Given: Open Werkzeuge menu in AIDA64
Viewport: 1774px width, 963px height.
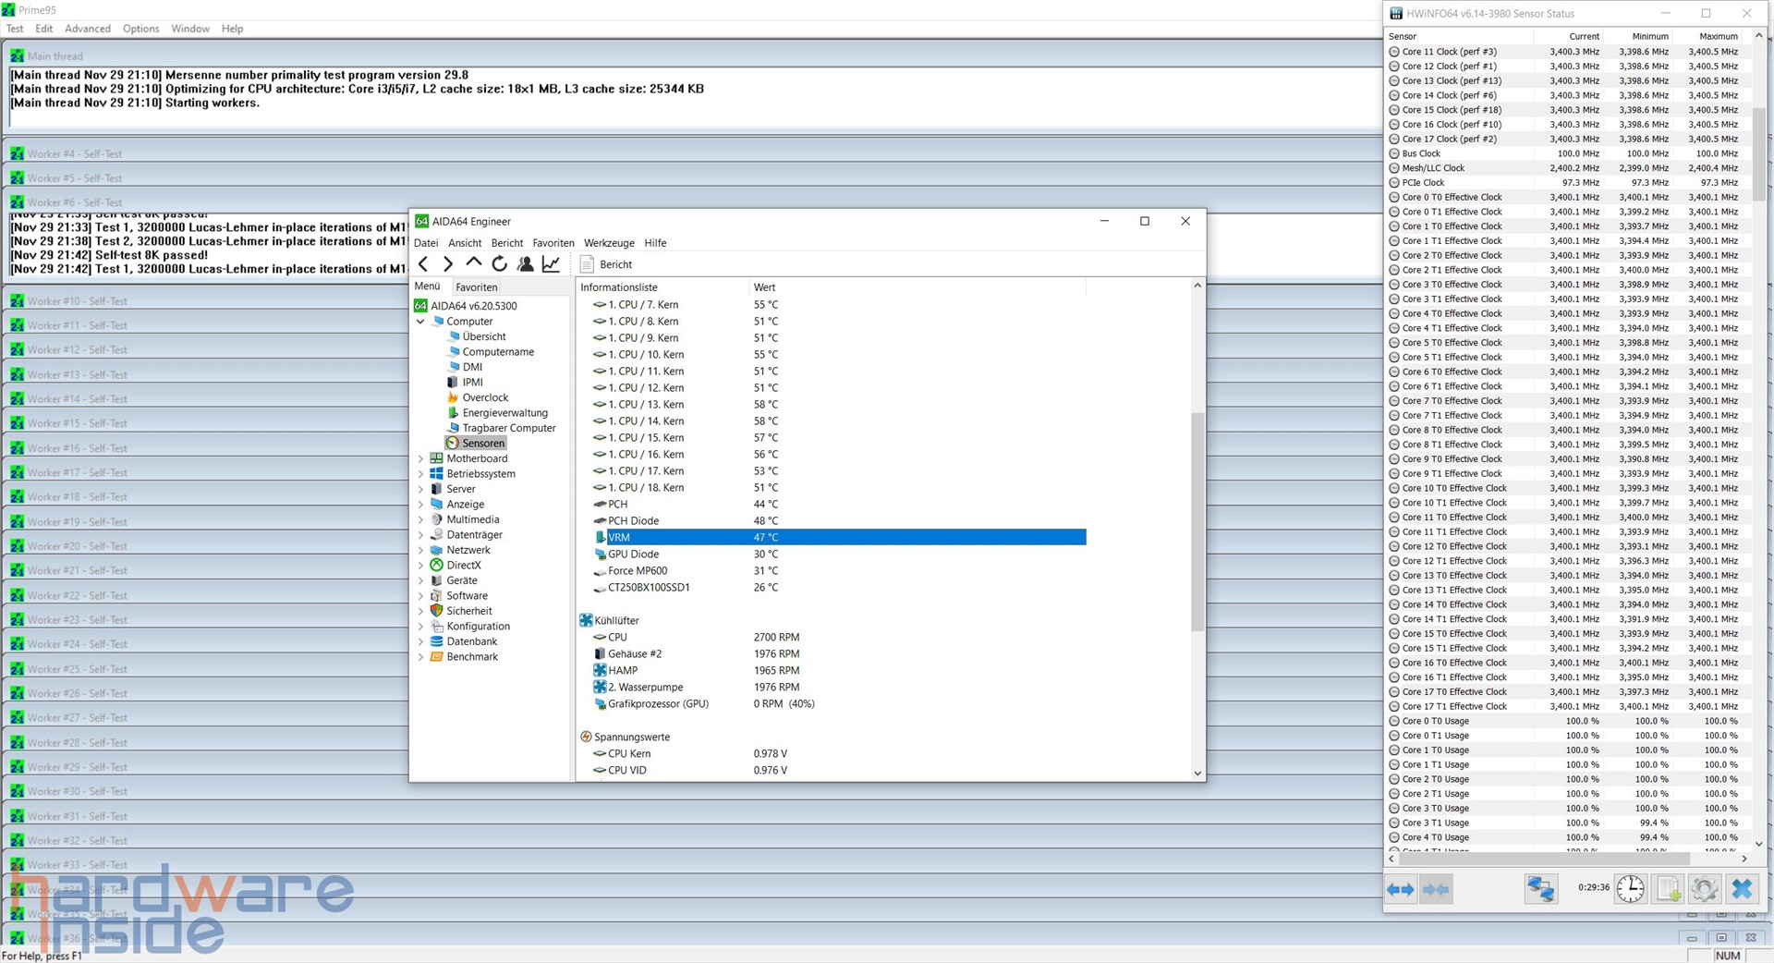Looking at the screenshot, I should click(609, 243).
